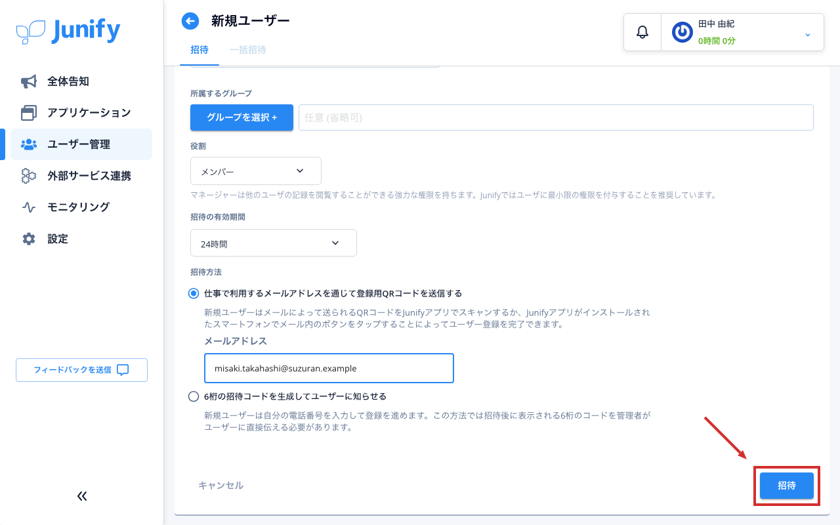Open the 役割 dropdown showing メンバー
Image resolution: width=840 pixels, height=525 pixels.
click(256, 171)
